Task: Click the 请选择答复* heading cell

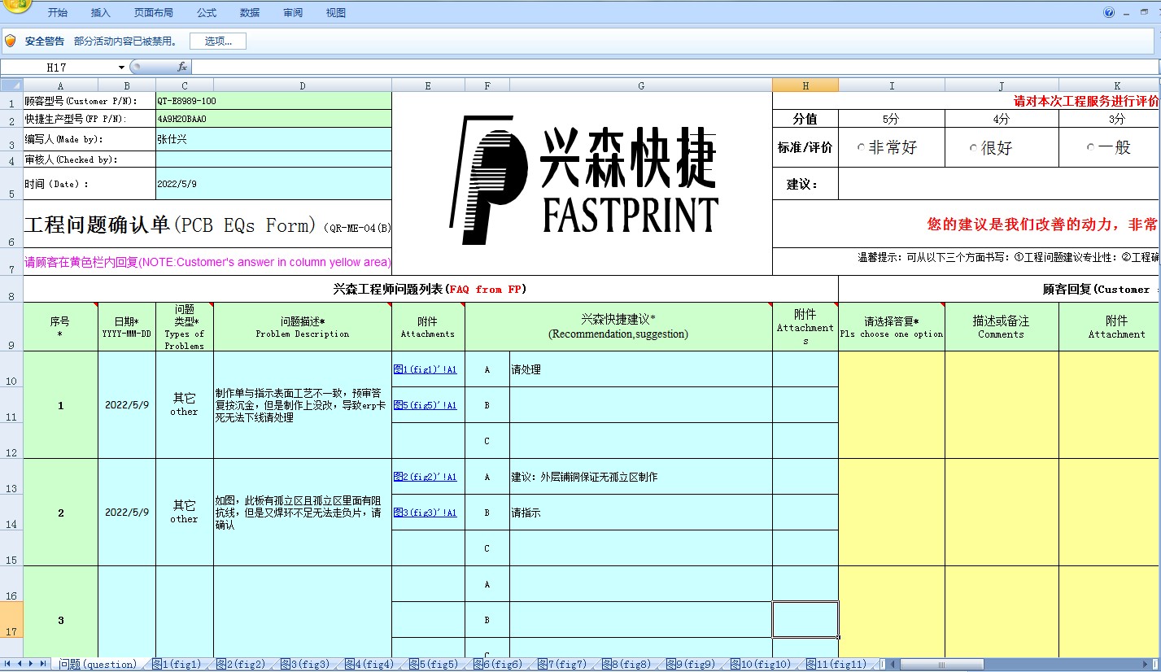Action: click(892, 327)
